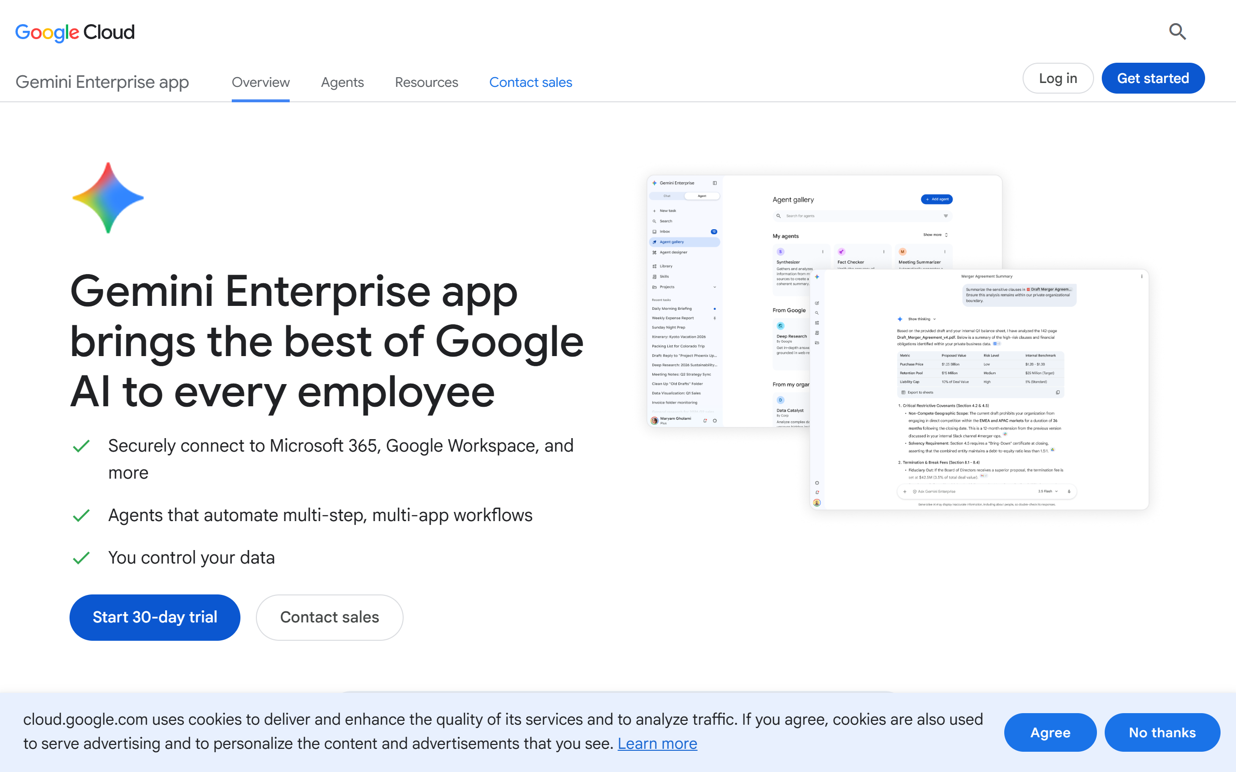Screen dimensions: 1236x772
Task: Click the Get started button
Action: click(x=1153, y=78)
